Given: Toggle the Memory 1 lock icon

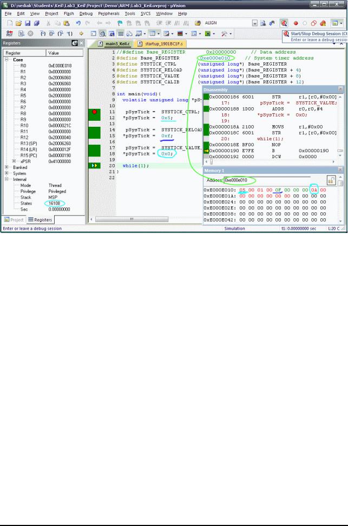Looking at the screenshot, I should (x=331, y=180).
